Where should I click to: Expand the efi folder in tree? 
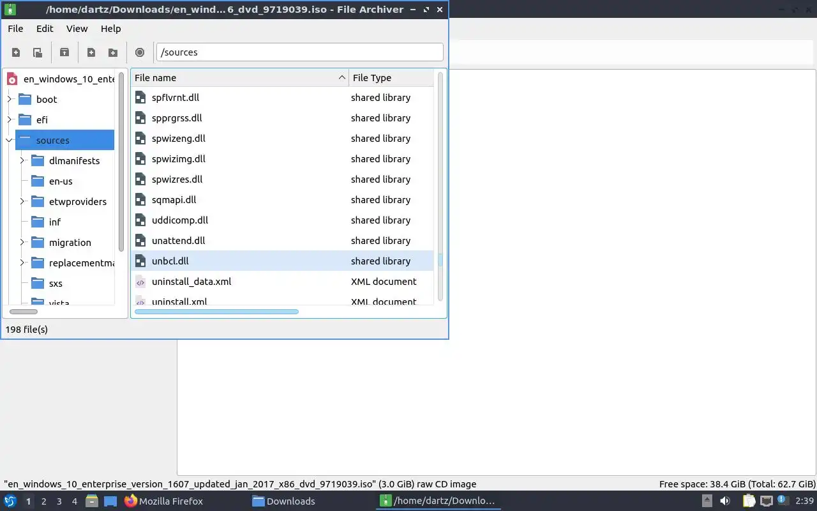[10, 119]
